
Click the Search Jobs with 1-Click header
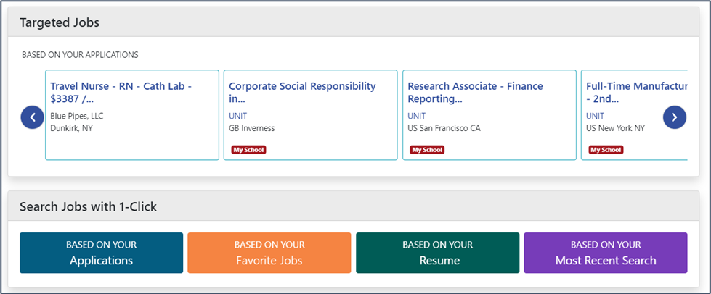[354, 206]
